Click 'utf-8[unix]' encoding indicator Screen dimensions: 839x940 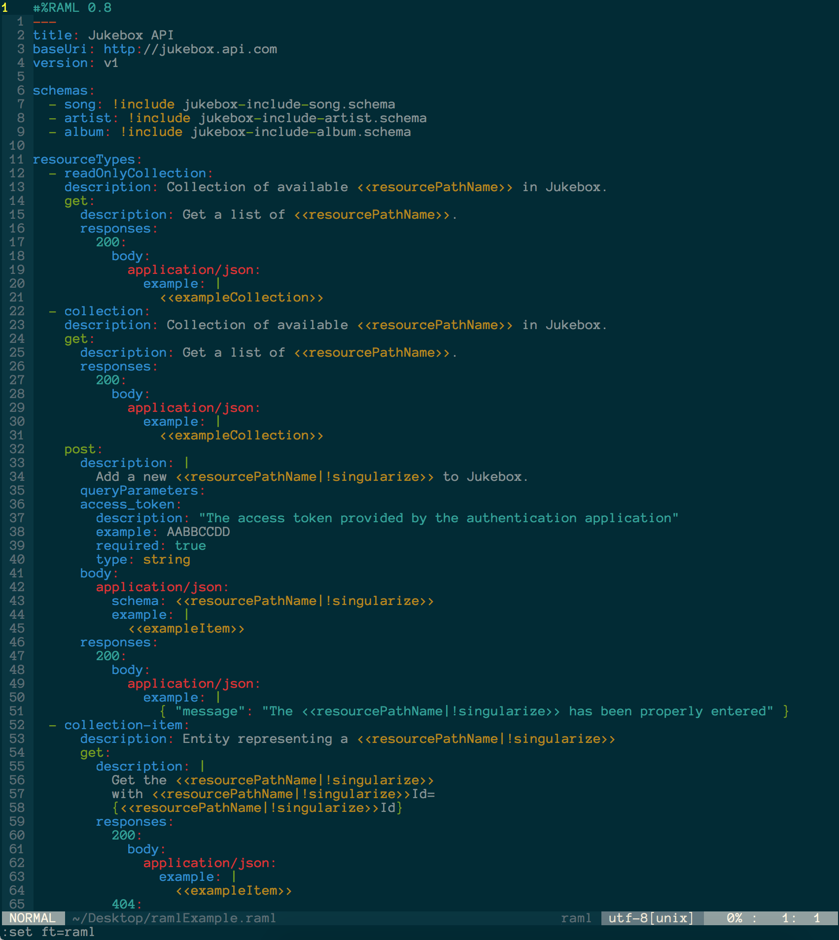pos(651,918)
